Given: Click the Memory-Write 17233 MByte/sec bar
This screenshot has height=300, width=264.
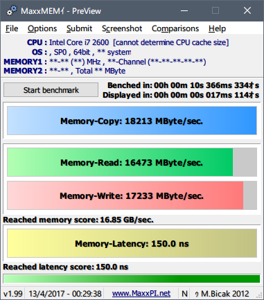Looking at the screenshot, I should (x=132, y=195).
